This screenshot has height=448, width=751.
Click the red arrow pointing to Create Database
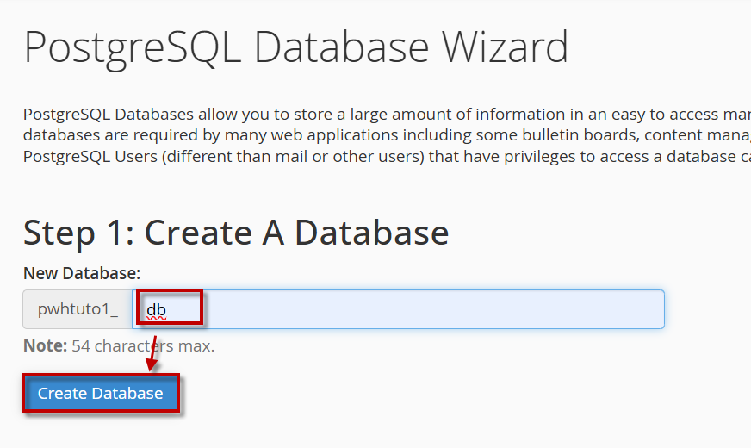152,353
